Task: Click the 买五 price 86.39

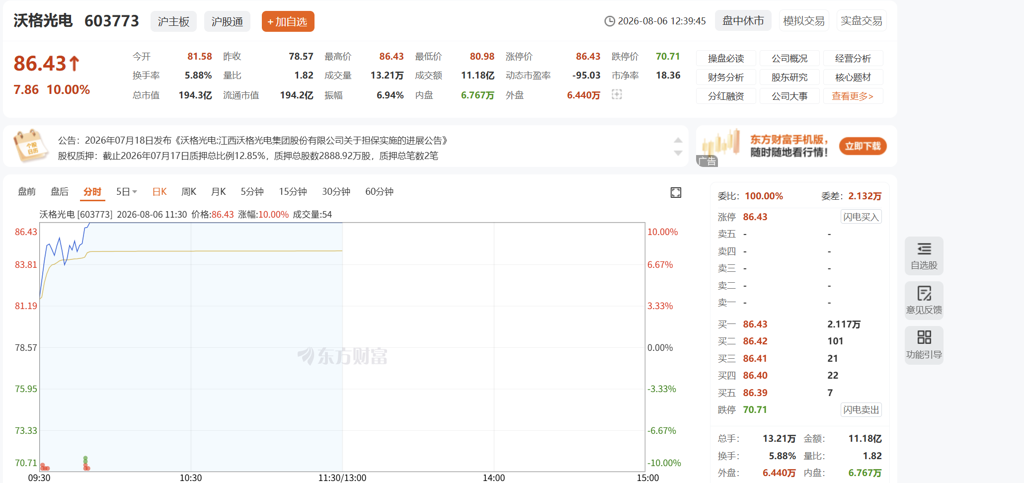Action: (755, 393)
